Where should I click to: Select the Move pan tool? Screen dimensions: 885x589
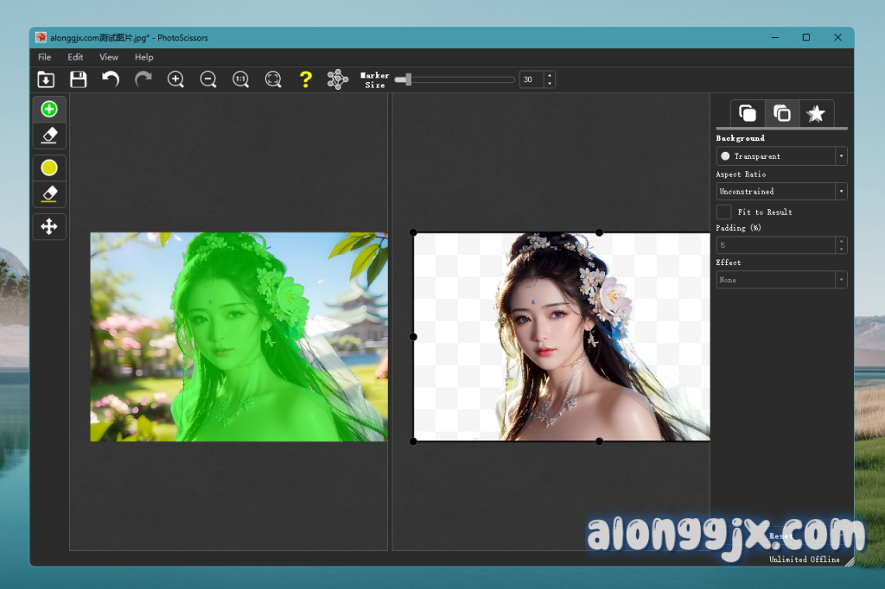point(49,226)
